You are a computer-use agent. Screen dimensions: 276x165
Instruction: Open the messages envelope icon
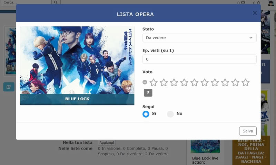243,3
